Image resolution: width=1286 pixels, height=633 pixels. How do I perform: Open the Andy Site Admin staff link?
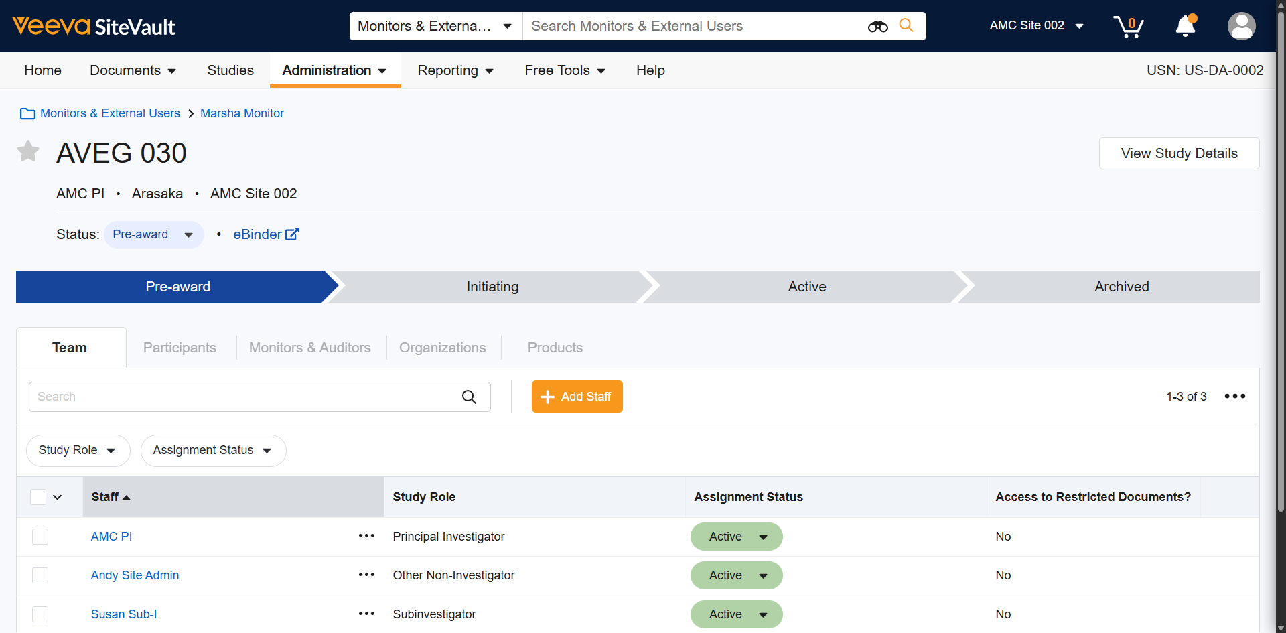click(135, 575)
